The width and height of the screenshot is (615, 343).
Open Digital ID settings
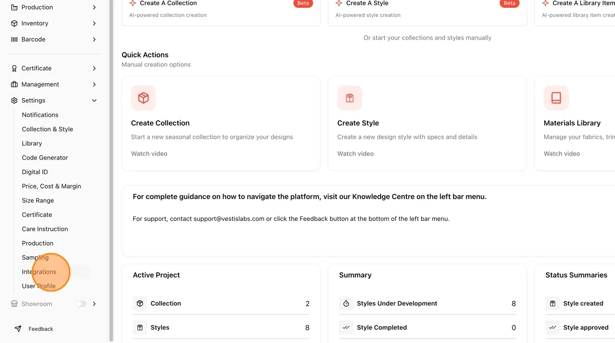click(x=35, y=172)
